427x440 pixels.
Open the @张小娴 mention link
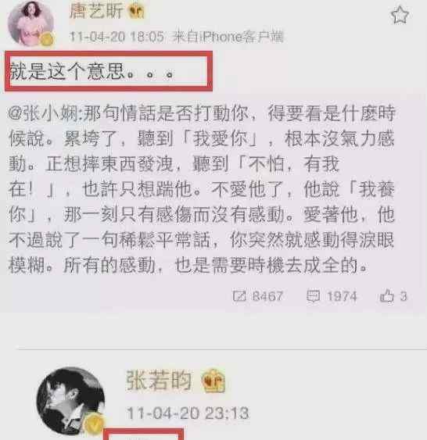point(44,114)
